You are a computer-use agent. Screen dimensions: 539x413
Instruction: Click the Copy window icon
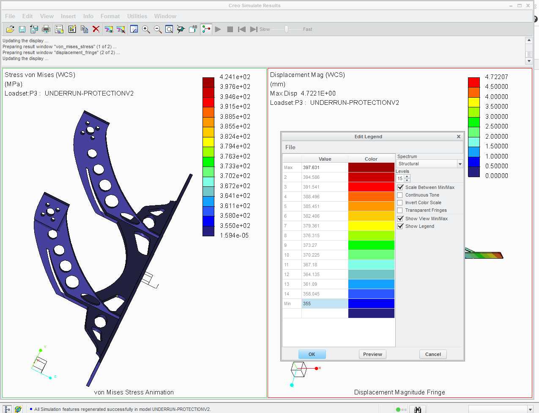(x=84, y=29)
